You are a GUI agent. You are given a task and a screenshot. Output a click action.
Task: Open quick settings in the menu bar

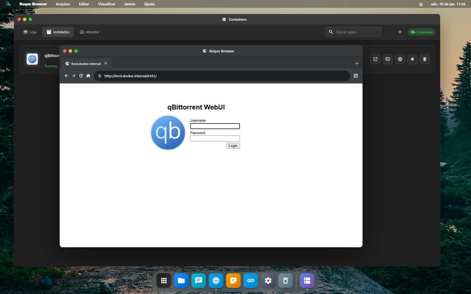pyautogui.click(x=421, y=4)
